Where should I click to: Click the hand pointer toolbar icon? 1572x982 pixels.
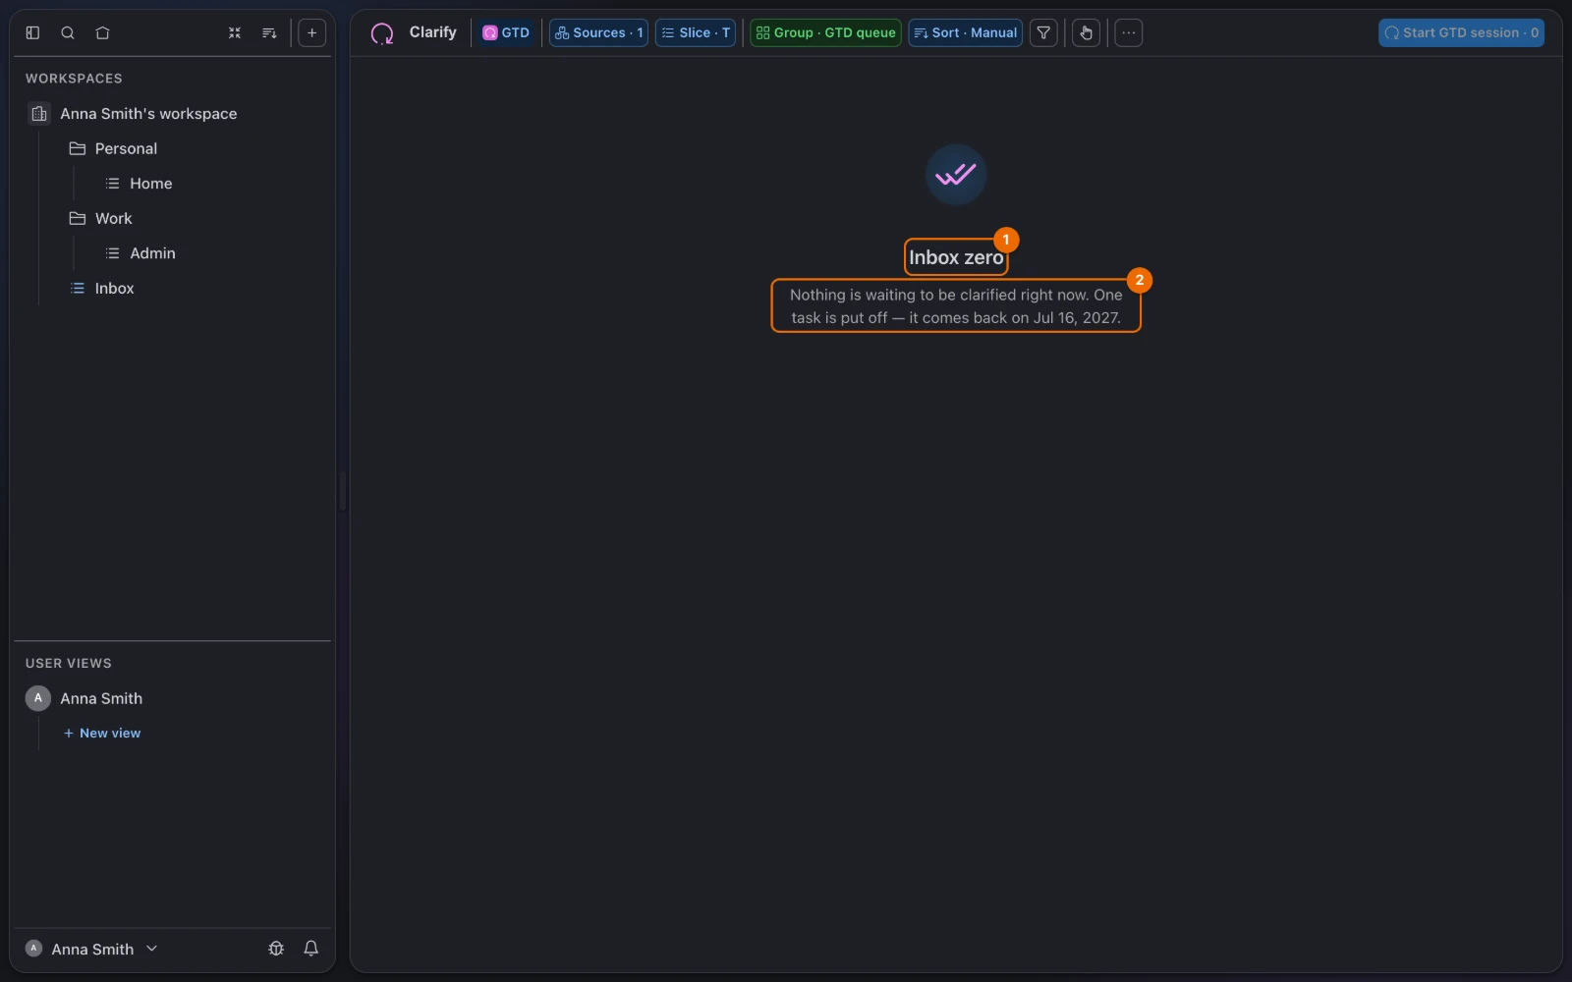point(1086,32)
